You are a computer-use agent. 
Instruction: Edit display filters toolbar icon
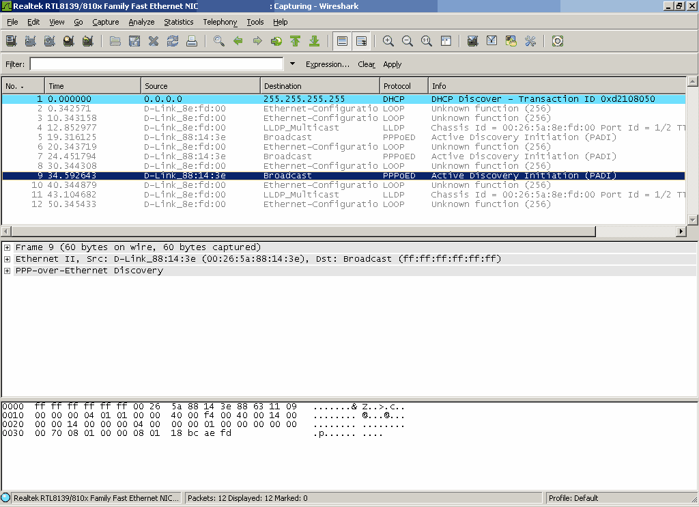coord(491,41)
